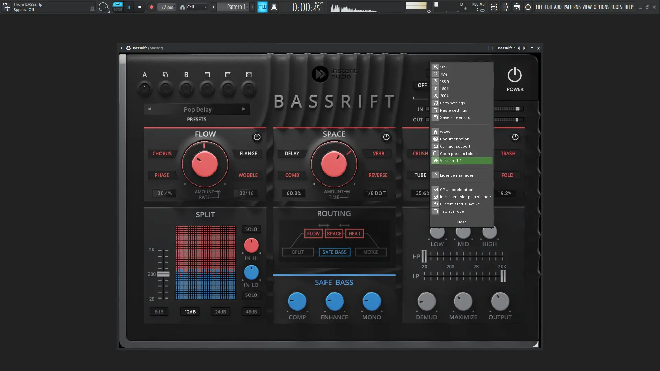
Task: Choose Save screenshot from the menu
Action: coord(455,117)
